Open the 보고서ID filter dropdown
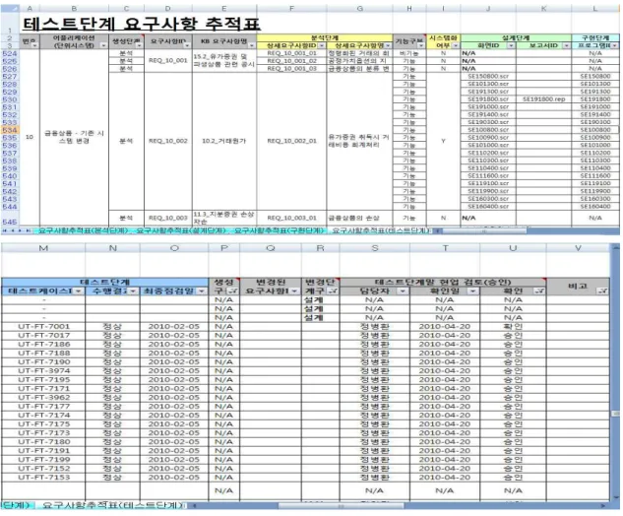The image size is (623, 516). [x=567, y=45]
